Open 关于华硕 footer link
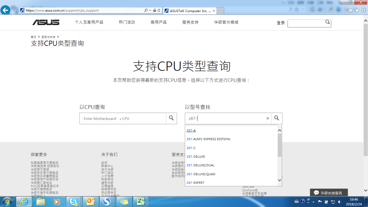The width and height of the screenshot is (368, 207). click(x=107, y=170)
